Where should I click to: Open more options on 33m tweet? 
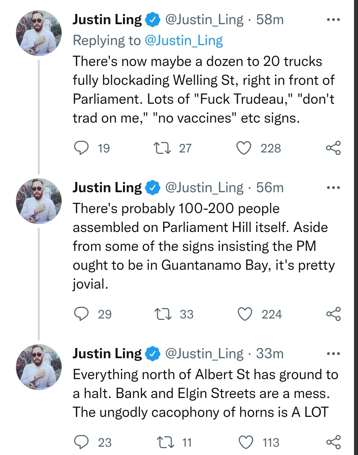333,354
